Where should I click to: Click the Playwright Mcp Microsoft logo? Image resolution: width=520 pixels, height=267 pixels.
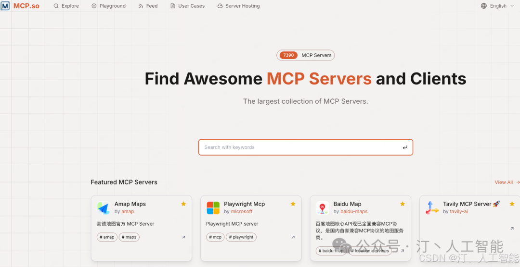pyautogui.click(x=213, y=208)
